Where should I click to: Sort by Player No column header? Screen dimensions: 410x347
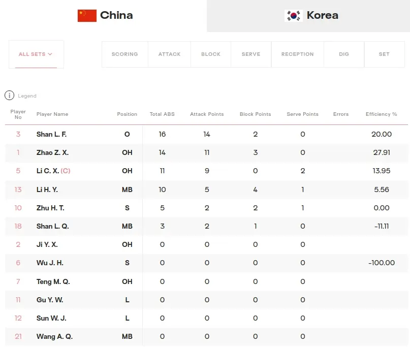[x=18, y=114]
